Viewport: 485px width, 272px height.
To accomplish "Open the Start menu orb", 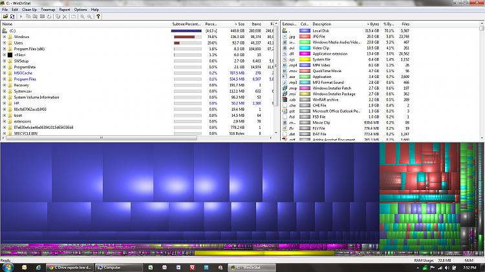I will click(x=8, y=267).
